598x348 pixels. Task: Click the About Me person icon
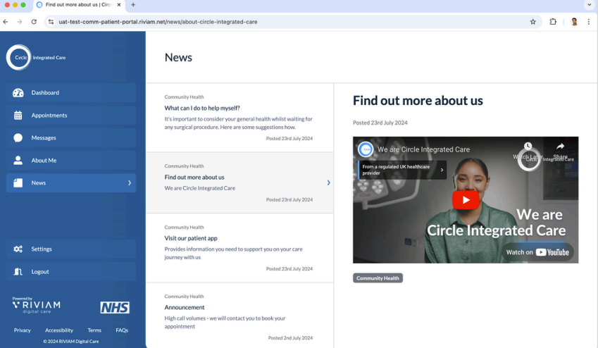(18, 161)
